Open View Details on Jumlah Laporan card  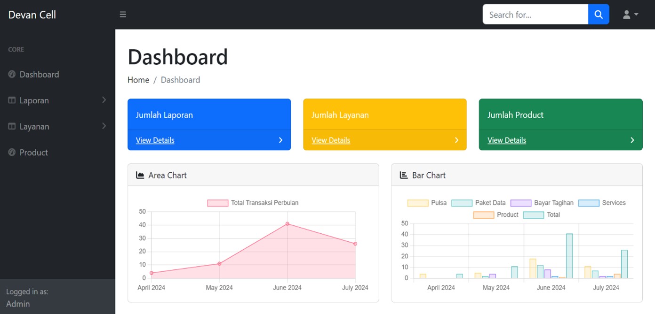pos(155,140)
